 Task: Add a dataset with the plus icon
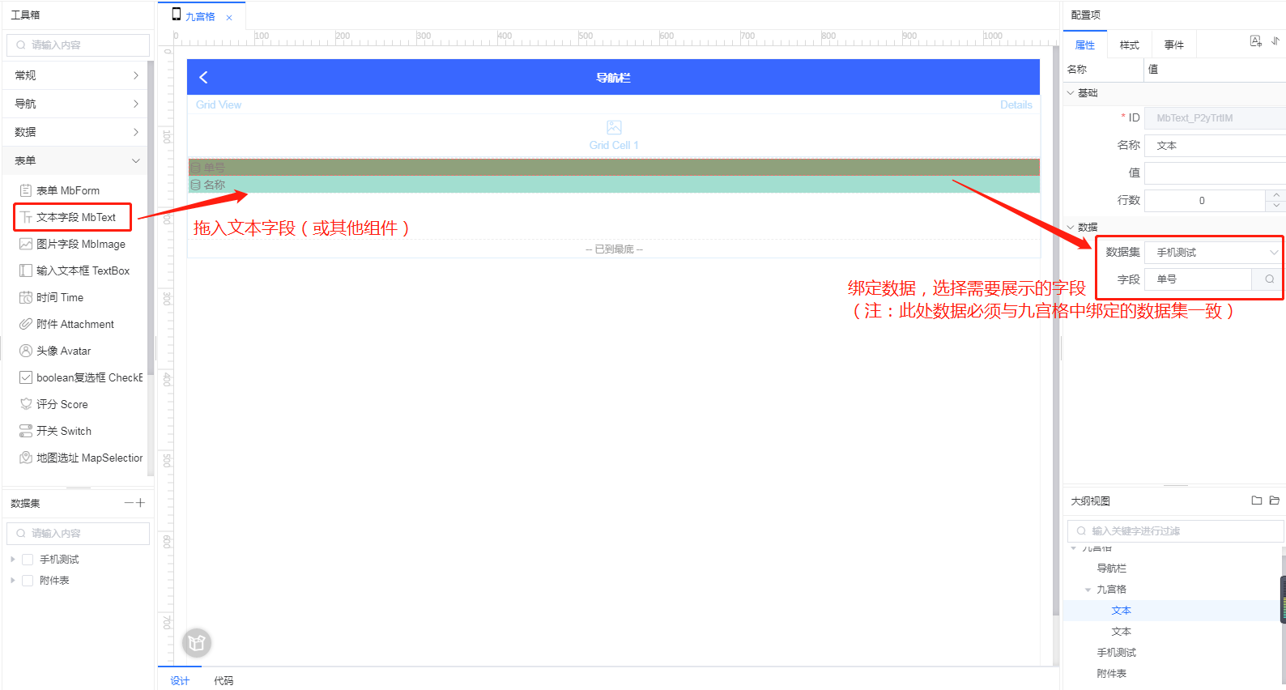[x=141, y=503]
